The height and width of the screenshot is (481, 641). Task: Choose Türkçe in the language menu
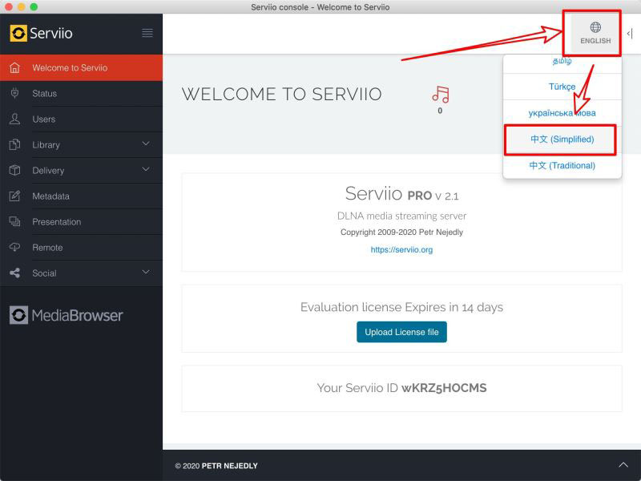(x=562, y=87)
